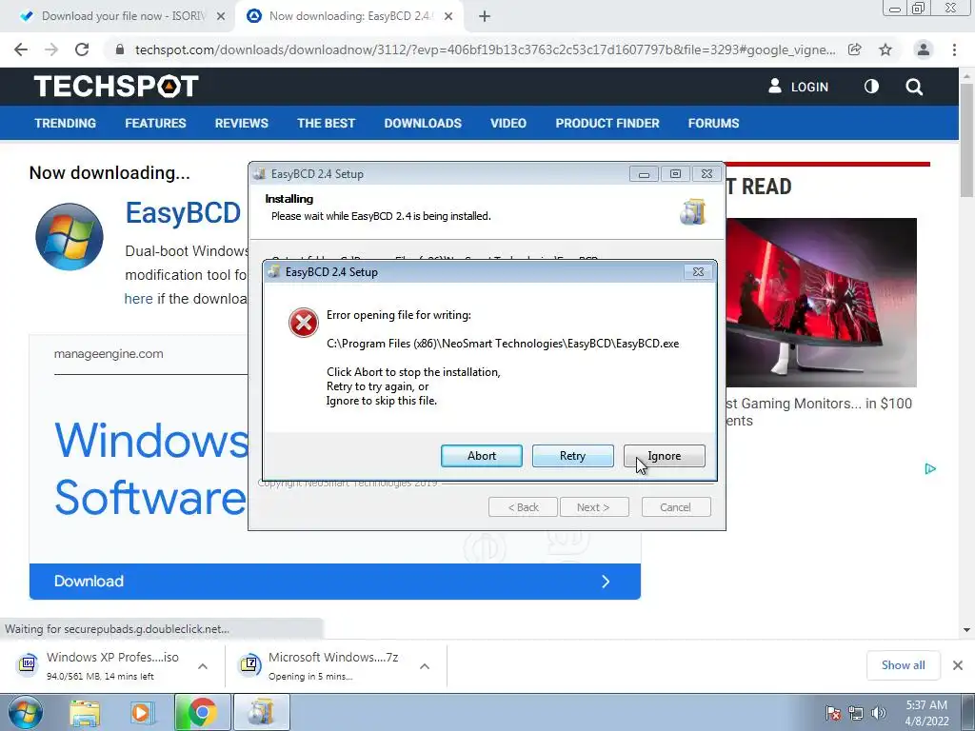Open PRODUCT FINDER page
Image resolution: width=975 pixels, height=731 pixels.
607,123
